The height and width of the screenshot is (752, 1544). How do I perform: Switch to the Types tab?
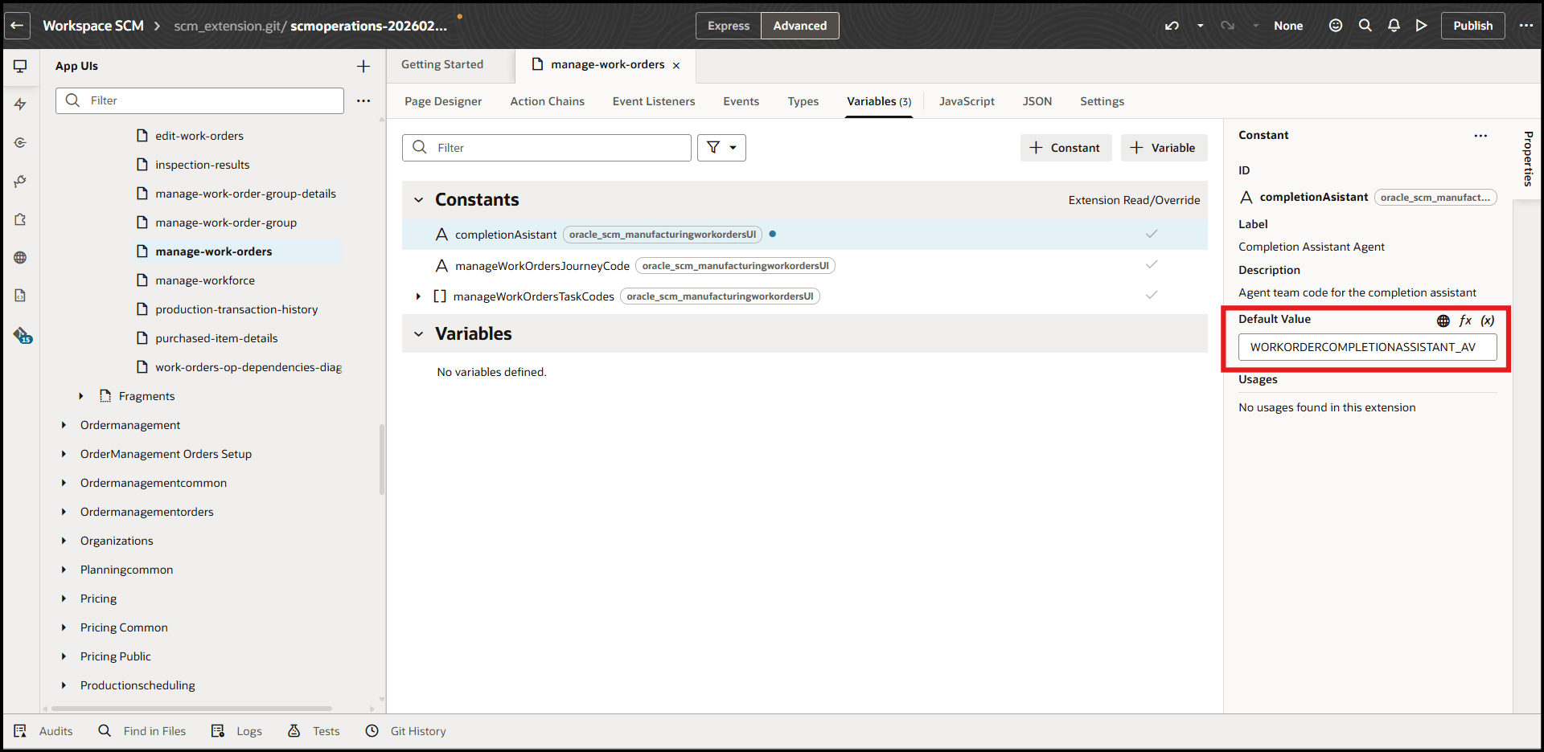803,101
